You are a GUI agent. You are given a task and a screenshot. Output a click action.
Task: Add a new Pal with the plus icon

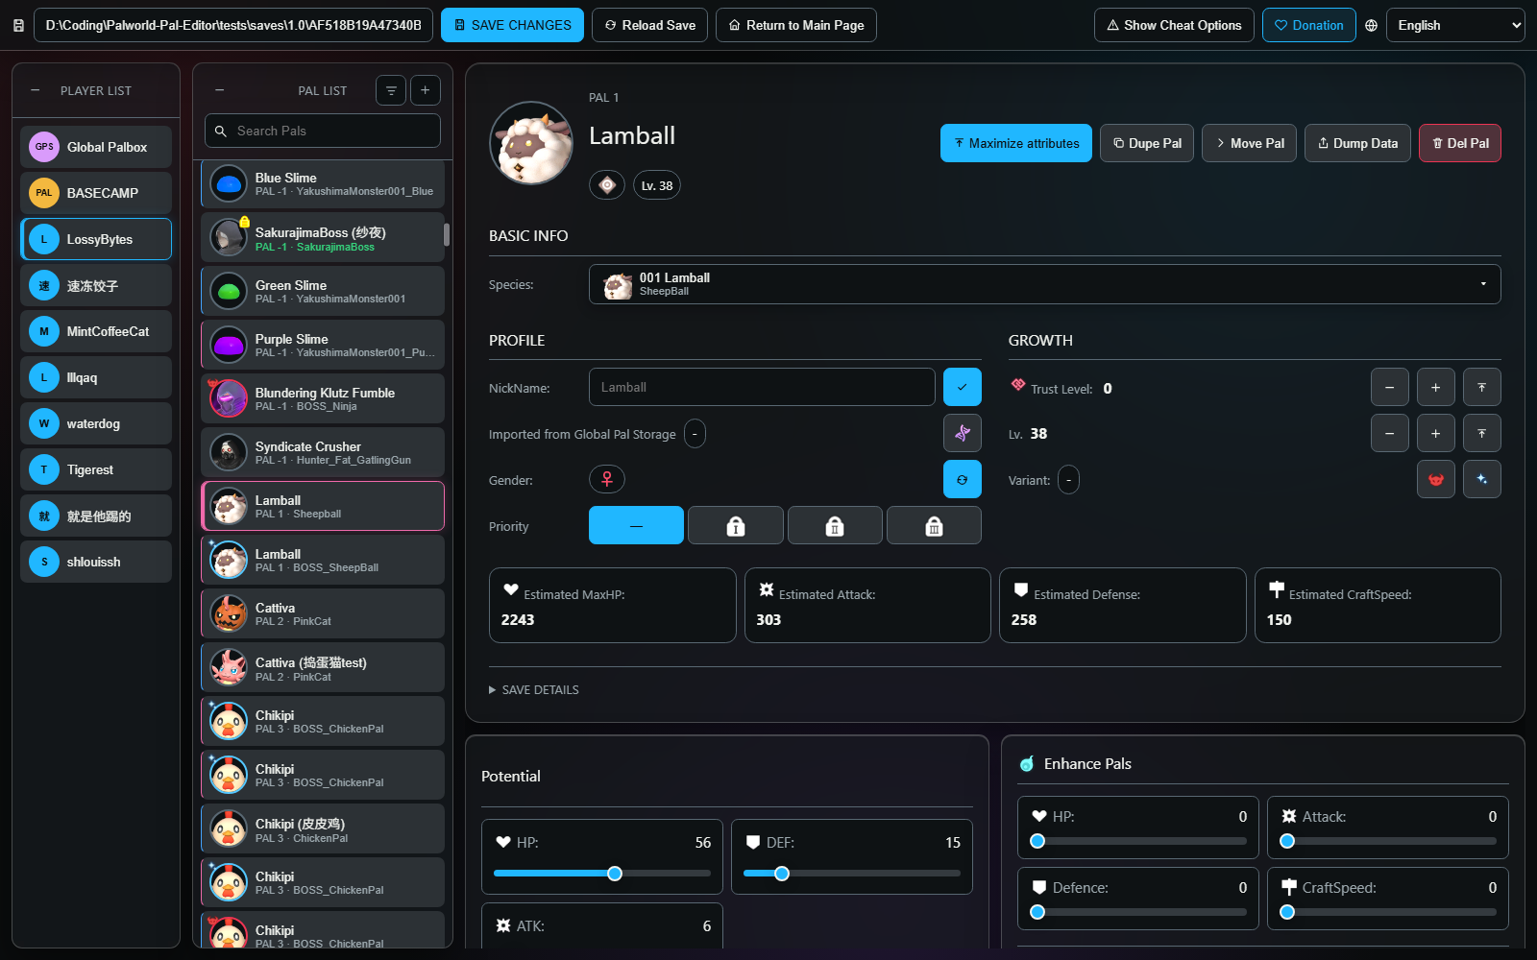click(426, 90)
